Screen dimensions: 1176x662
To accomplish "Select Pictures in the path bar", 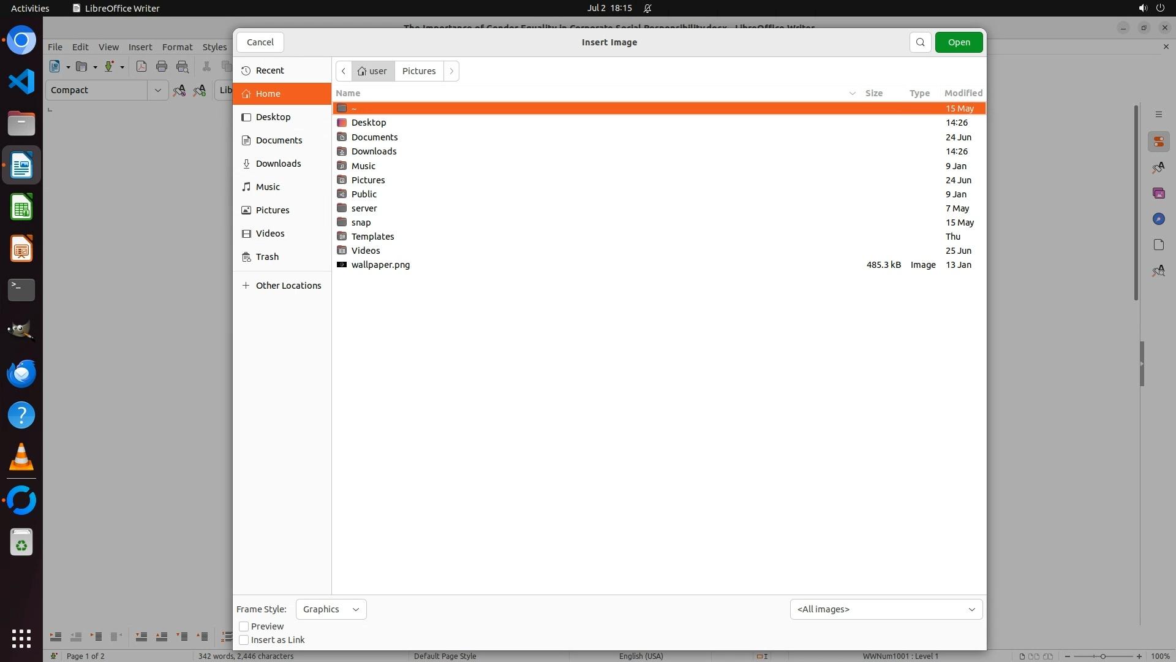I will tap(419, 71).
